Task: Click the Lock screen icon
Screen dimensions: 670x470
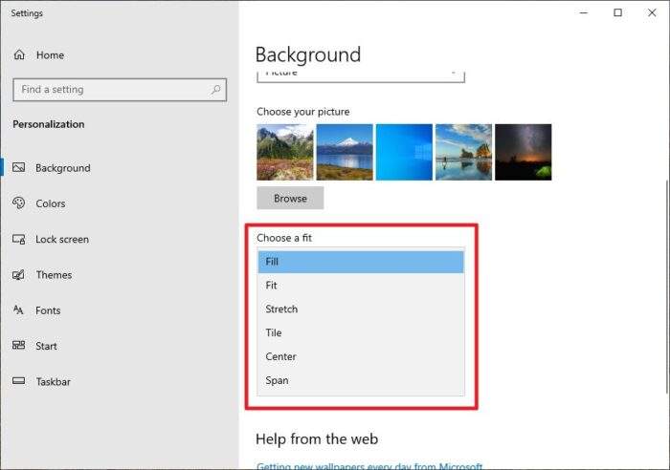Action: (x=19, y=239)
